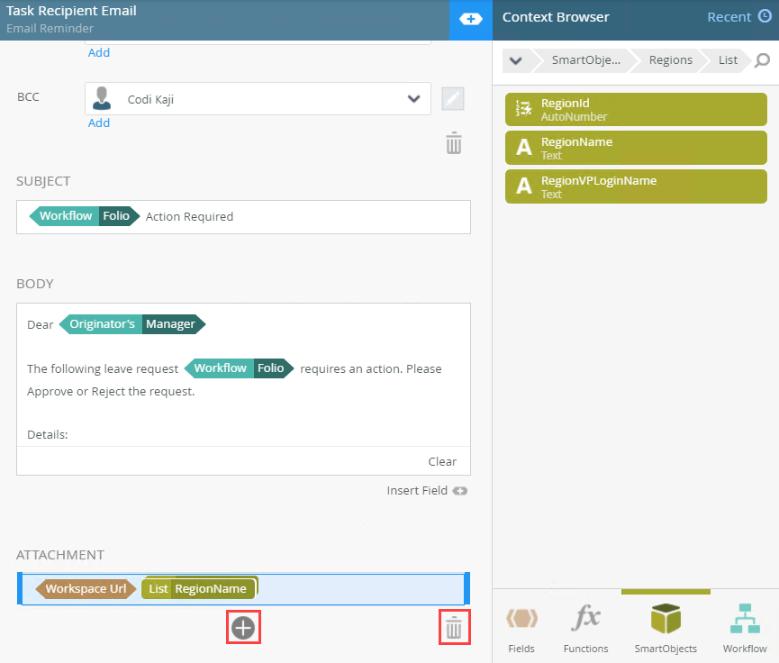The image size is (779, 663).
Task: Click the Recent link text
Action: coord(729,17)
